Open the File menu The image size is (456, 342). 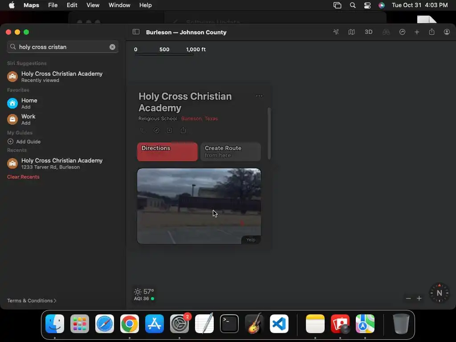coord(53,5)
